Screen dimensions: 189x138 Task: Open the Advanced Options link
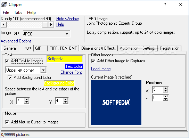point(16,41)
